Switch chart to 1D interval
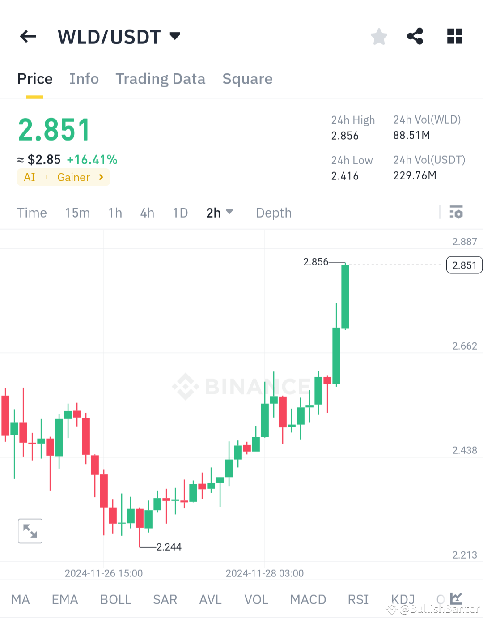483x619 pixels. [180, 213]
